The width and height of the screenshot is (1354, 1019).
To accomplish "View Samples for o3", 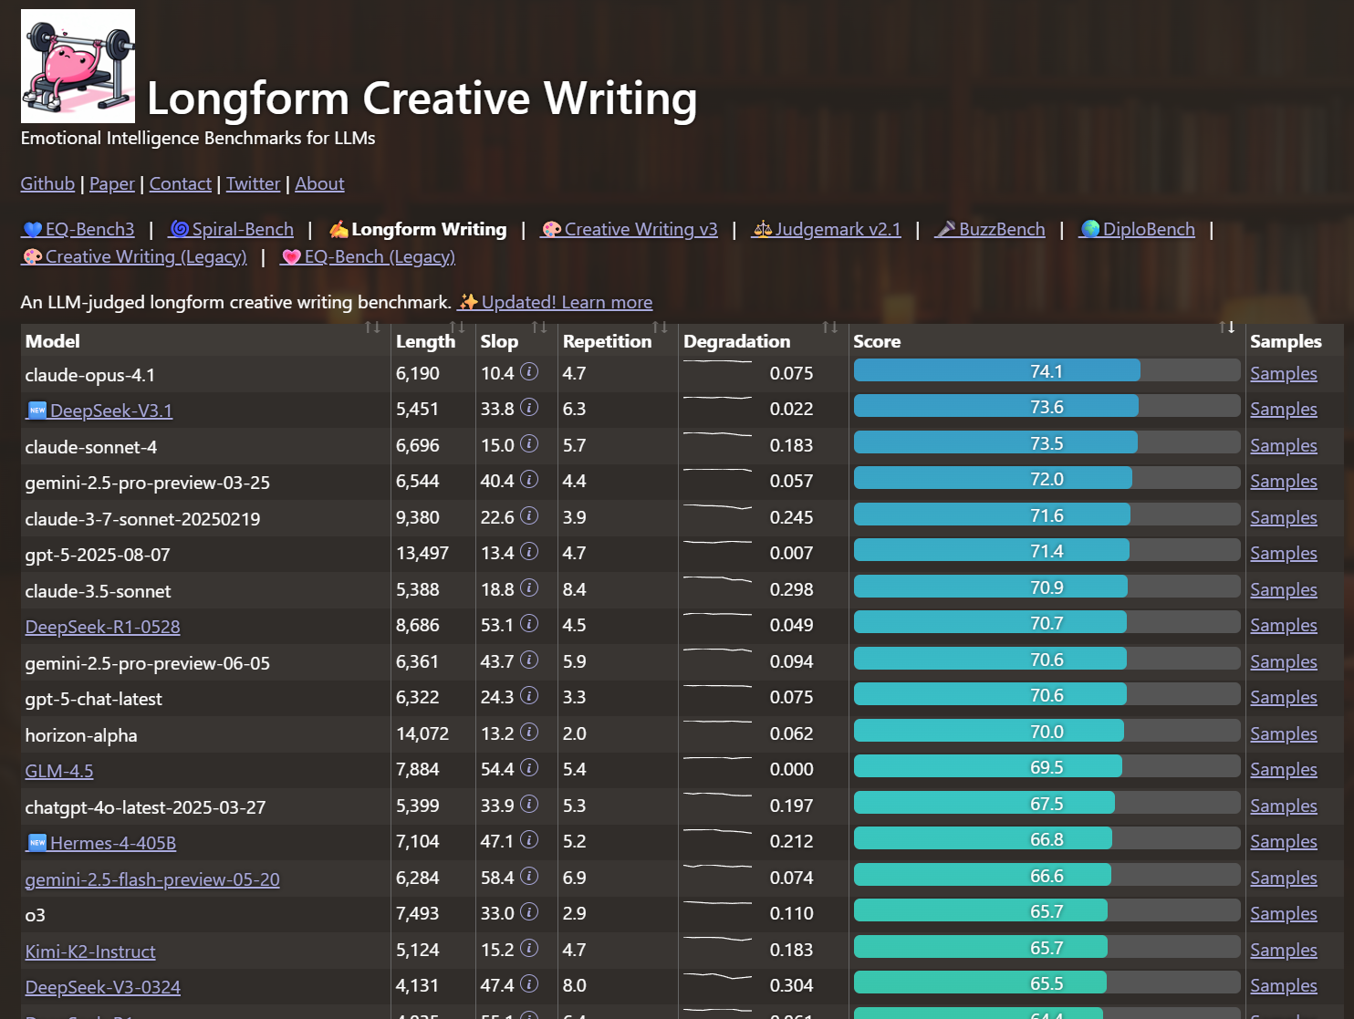I will pos(1284,913).
